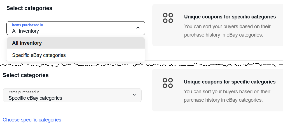
Task: Open the Choose specific categories link
Action: pyautogui.click(x=32, y=120)
